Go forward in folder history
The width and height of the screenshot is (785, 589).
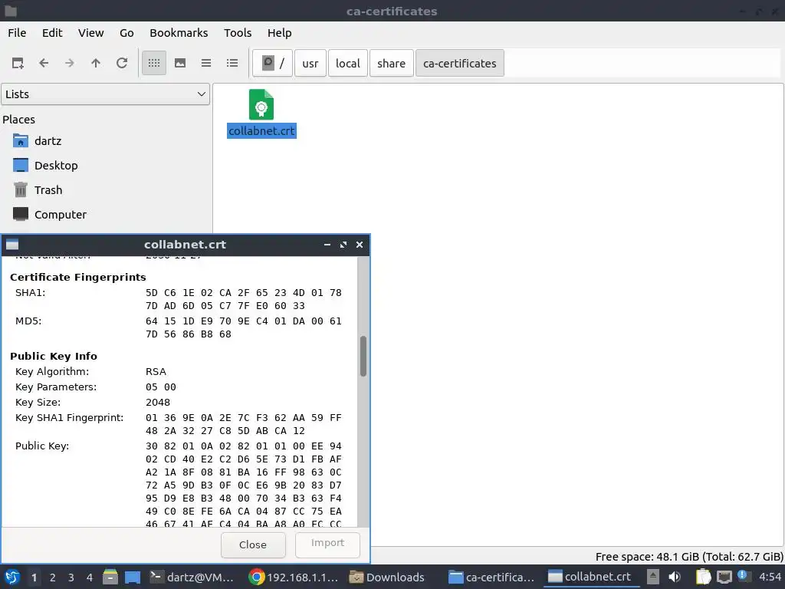pos(70,63)
